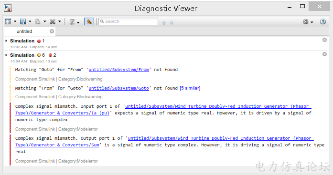Click error icon of first Simulation entry
The image size is (333, 175).
point(39,41)
